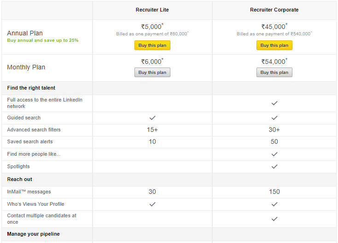Click Corporate checkmark for Spotlights

point(274,167)
